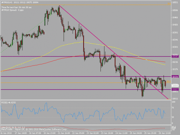The width and height of the screenshot is (180, 135).
Task: Click the 10216 price axis label
Action: point(175,62)
